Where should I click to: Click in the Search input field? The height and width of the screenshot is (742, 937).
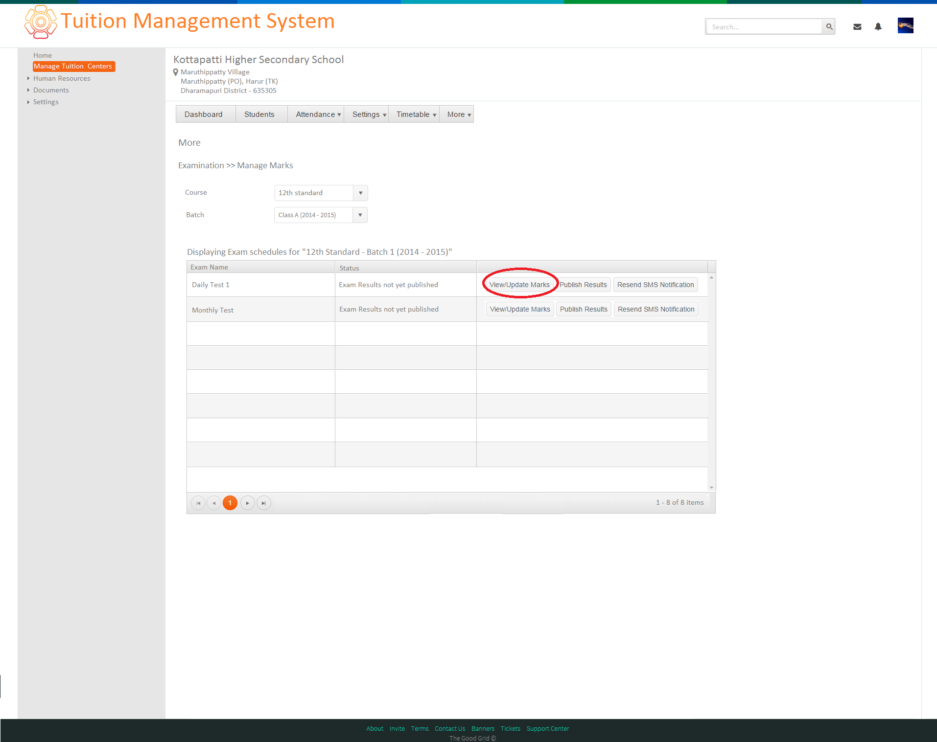pyautogui.click(x=764, y=26)
